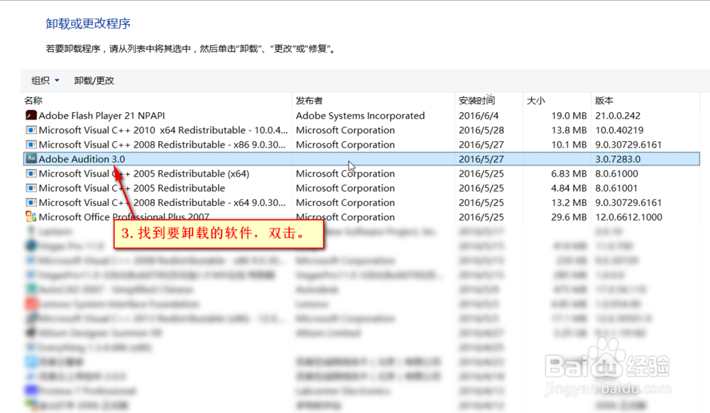This screenshot has height=413, width=710.
Task: Click size value 4.84 MB
Action: [x=569, y=188]
